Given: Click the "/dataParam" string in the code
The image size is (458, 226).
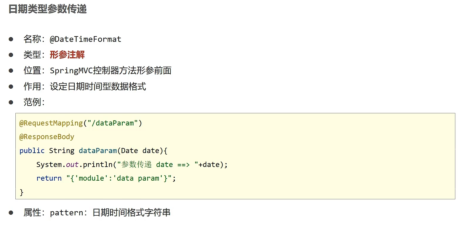Looking at the screenshot, I should coord(113,123).
